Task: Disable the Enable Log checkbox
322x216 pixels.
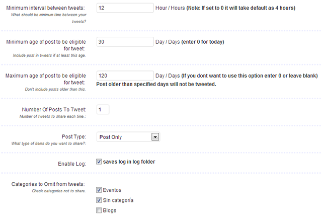Action: tap(99, 162)
